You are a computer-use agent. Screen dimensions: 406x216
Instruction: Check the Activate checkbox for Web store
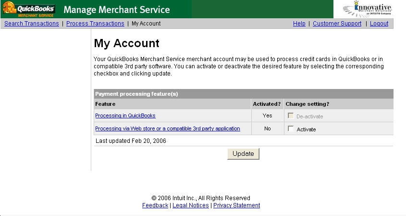click(291, 128)
